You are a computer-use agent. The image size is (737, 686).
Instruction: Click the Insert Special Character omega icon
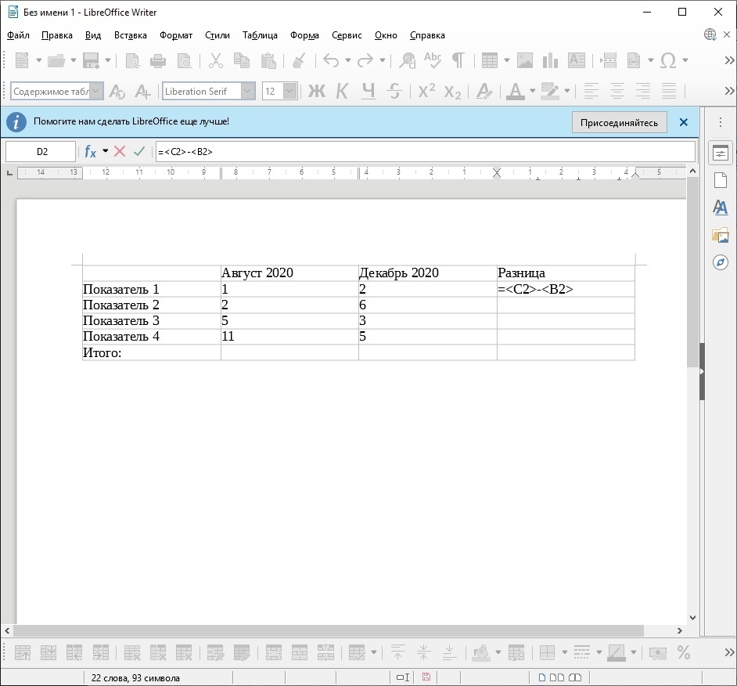668,60
